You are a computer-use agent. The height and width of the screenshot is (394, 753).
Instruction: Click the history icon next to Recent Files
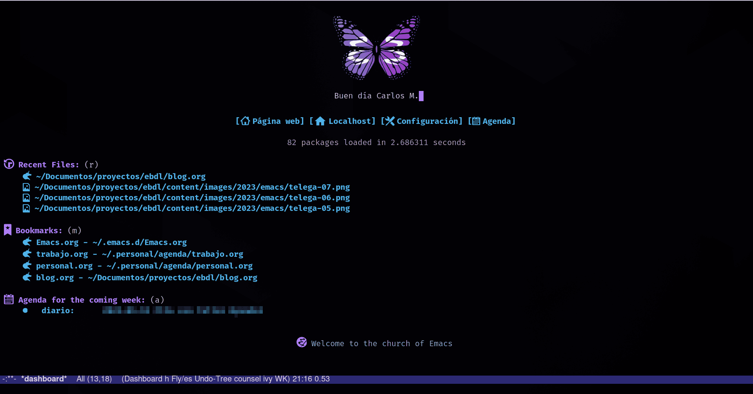[x=9, y=164]
